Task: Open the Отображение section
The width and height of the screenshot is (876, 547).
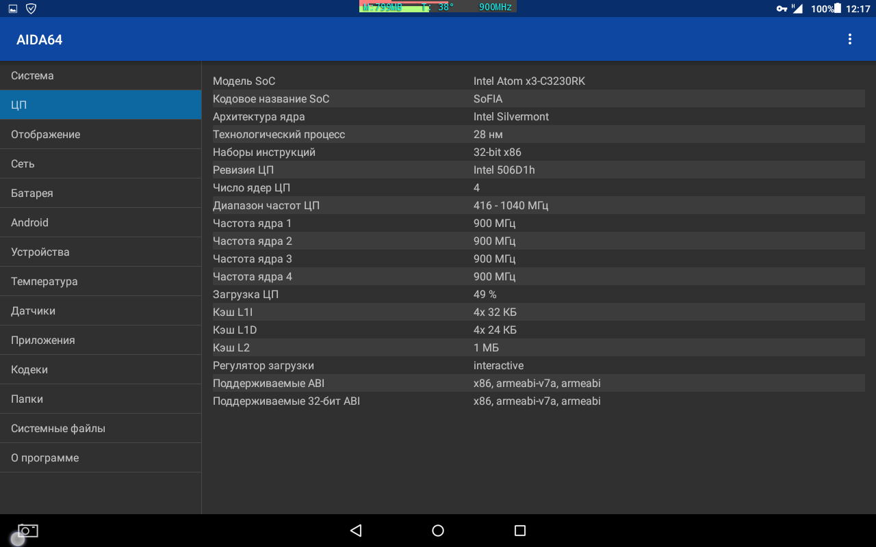Action: 101,135
